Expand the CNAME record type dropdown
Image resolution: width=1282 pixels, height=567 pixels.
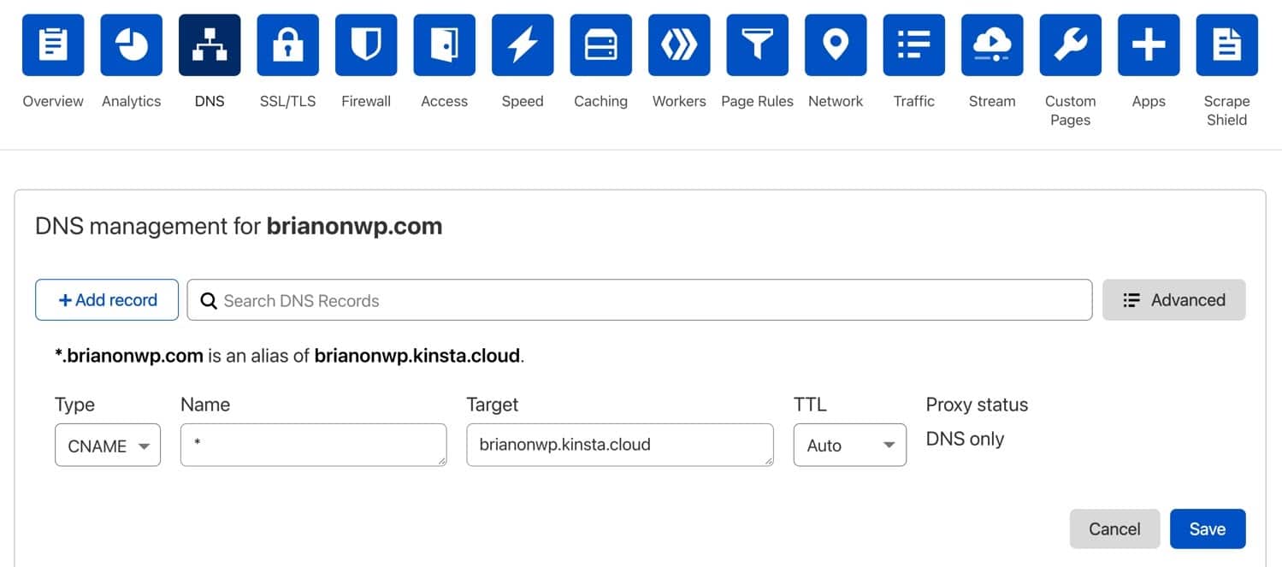pos(108,446)
